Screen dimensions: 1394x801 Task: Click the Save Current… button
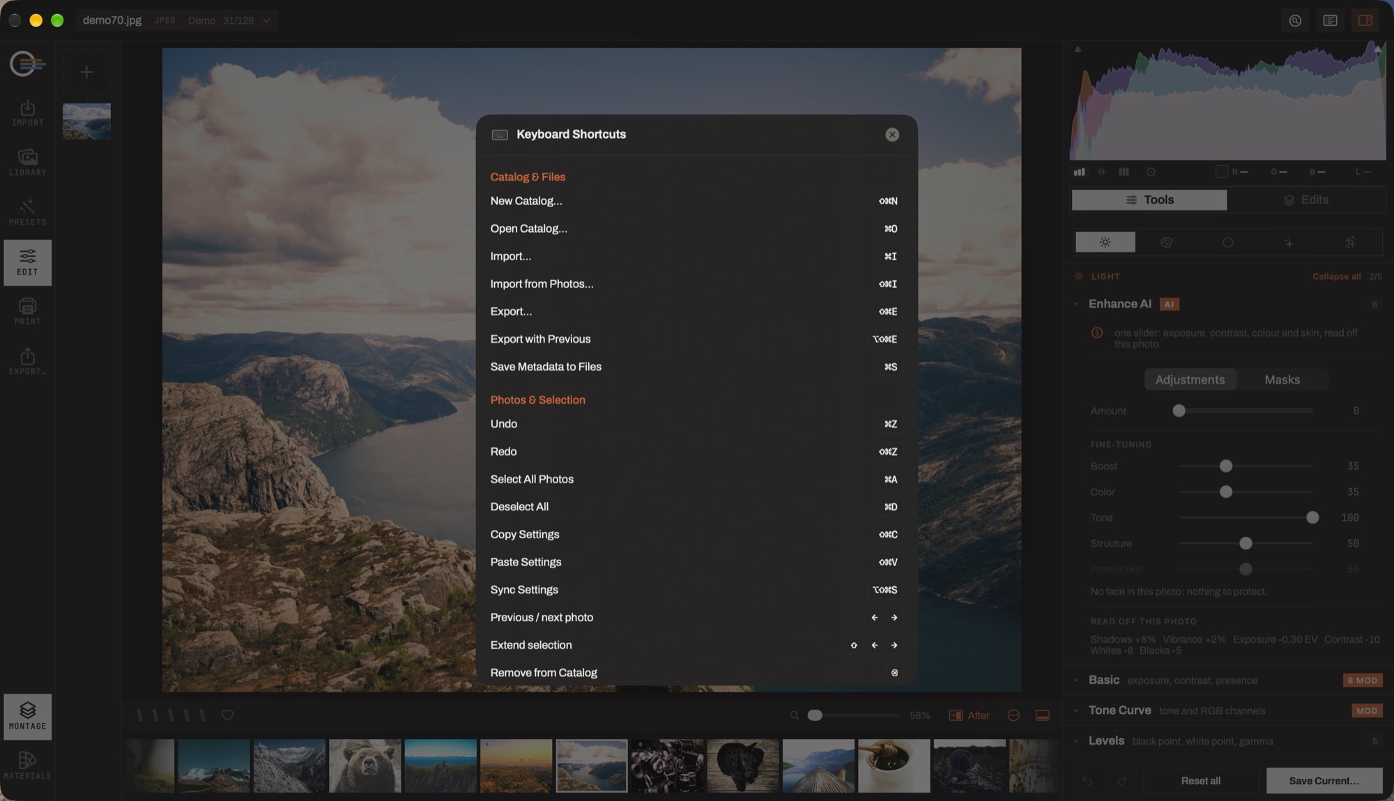point(1324,781)
